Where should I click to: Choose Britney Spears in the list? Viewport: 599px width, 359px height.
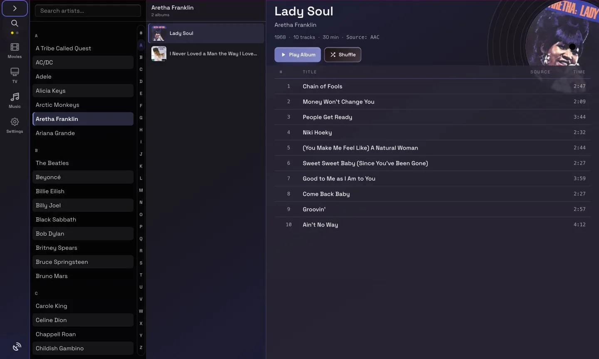click(83, 248)
